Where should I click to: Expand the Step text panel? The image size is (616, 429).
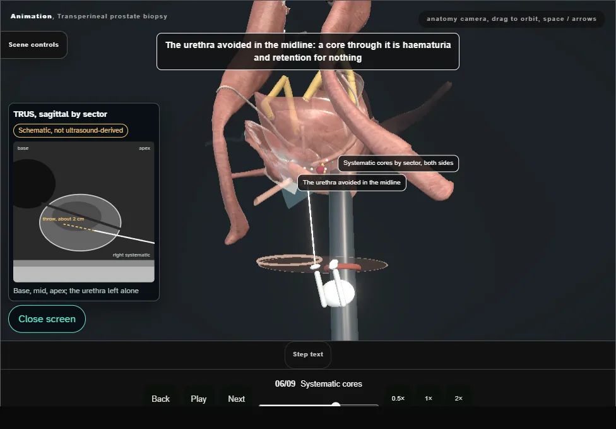(308, 354)
